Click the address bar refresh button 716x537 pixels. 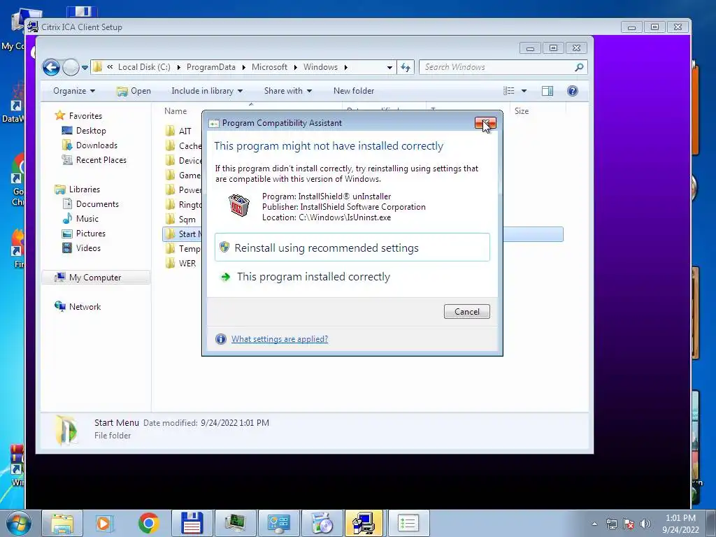[406, 68]
